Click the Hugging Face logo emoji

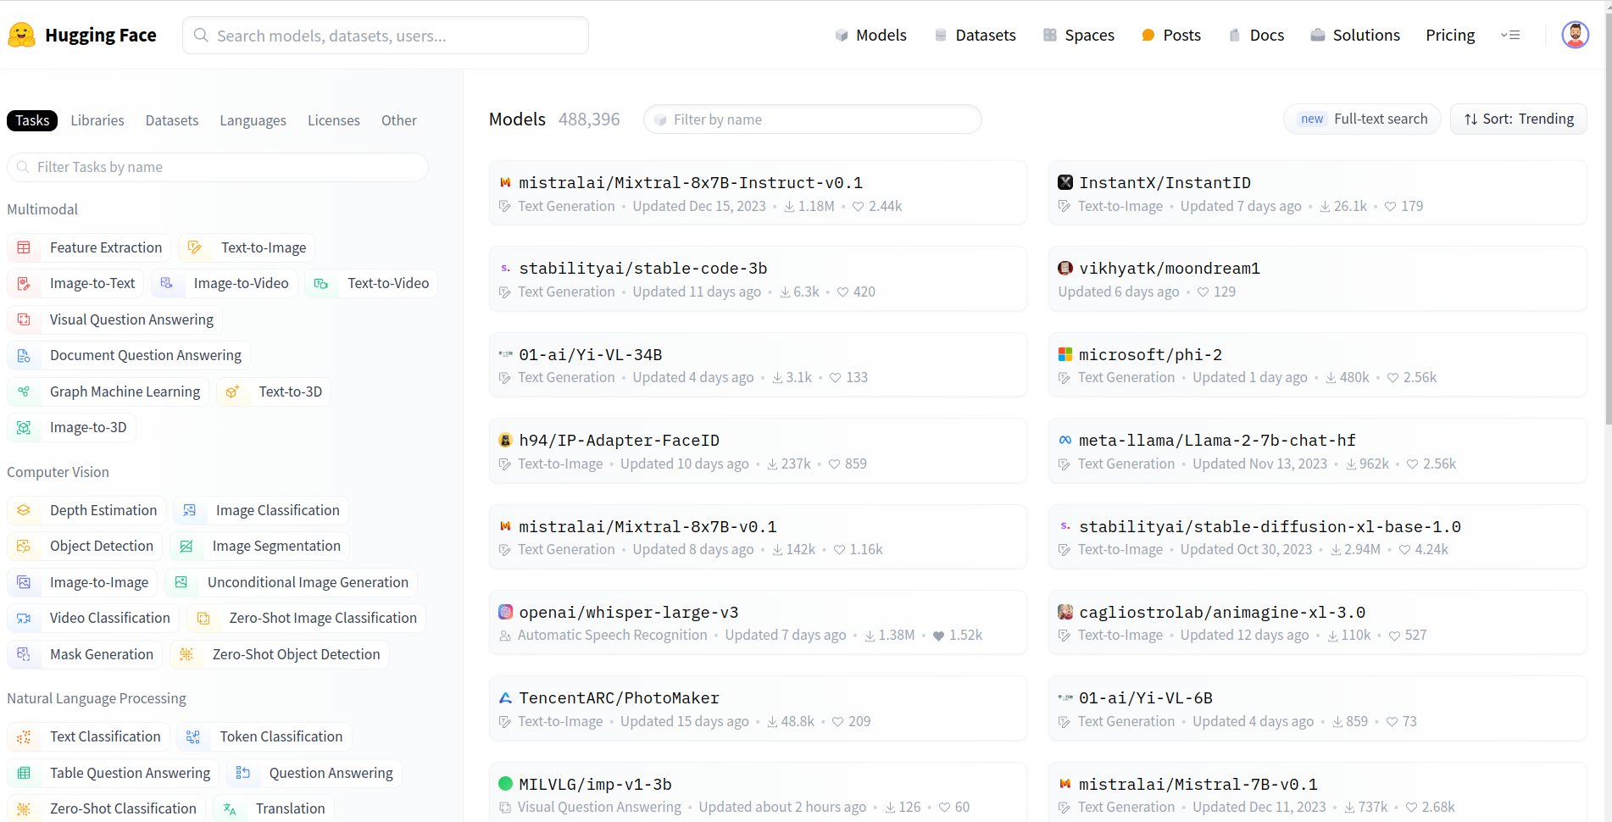(x=21, y=35)
